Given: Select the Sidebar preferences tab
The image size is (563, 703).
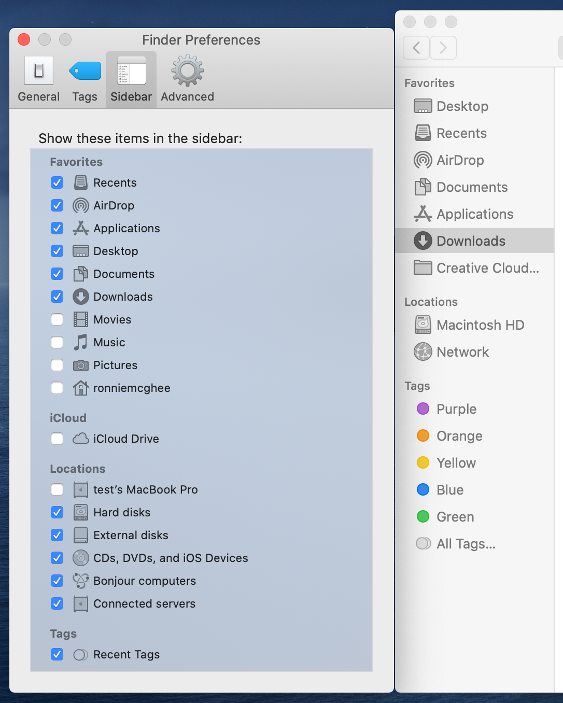Looking at the screenshot, I should point(131,79).
